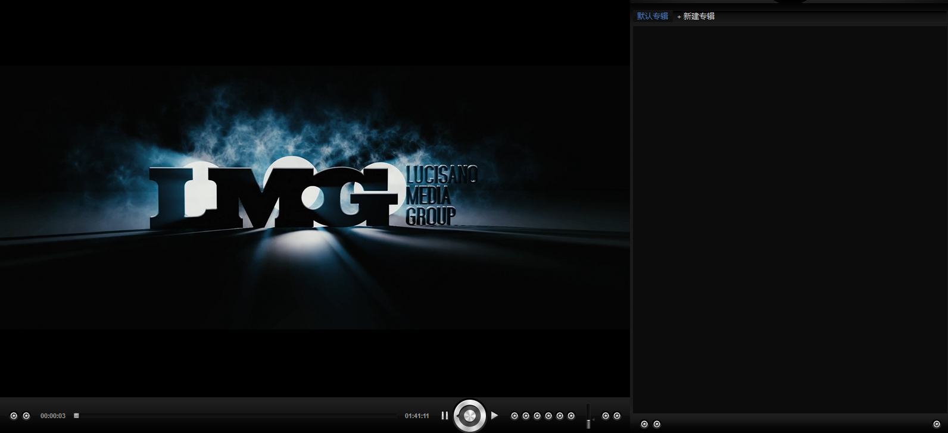Click the round button just after volume slider

point(606,416)
